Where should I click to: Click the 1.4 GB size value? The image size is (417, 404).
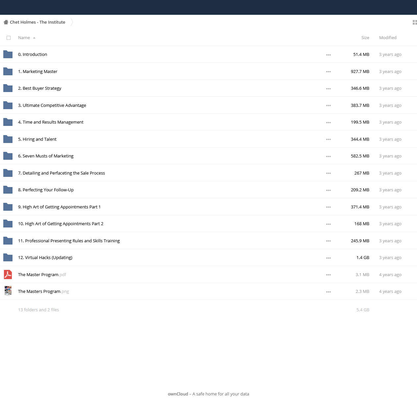[363, 258]
